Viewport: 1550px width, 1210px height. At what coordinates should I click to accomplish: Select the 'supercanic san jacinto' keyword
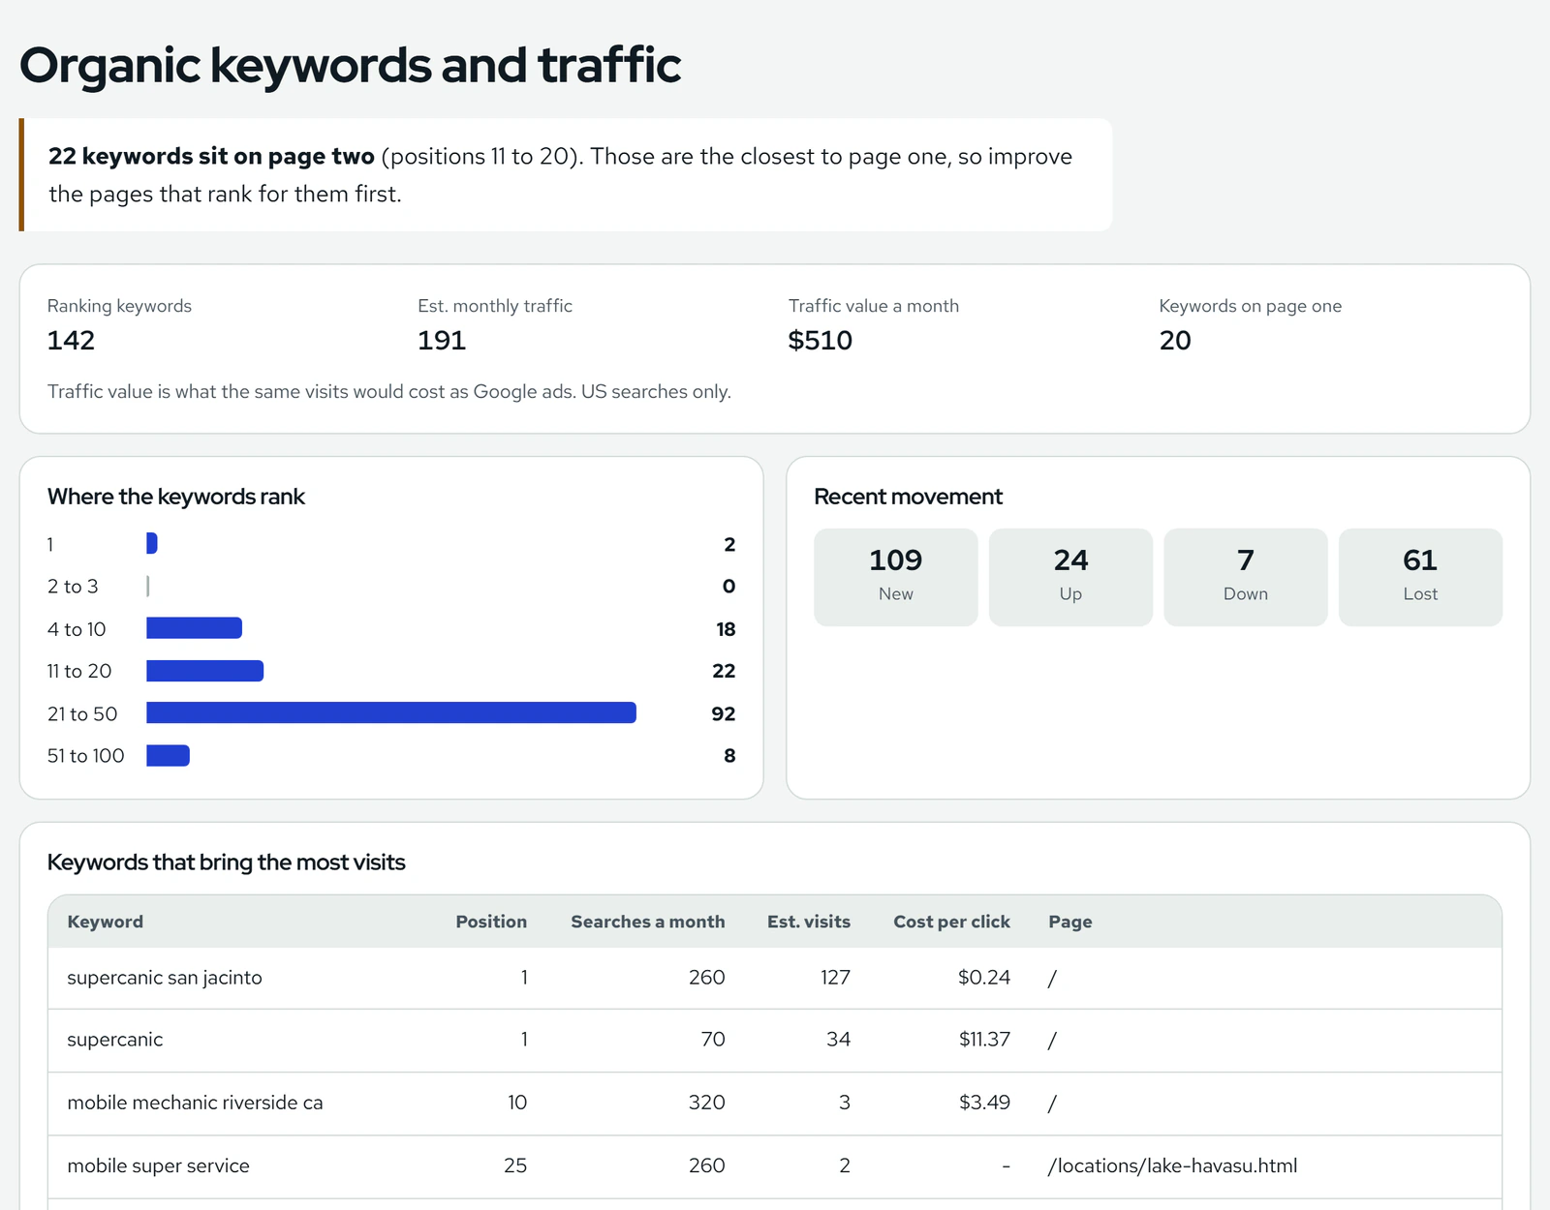(x=165, y=978)
